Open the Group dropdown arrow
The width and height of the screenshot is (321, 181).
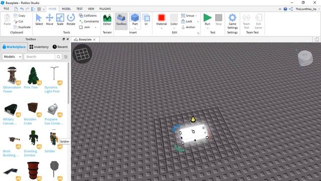196,16
